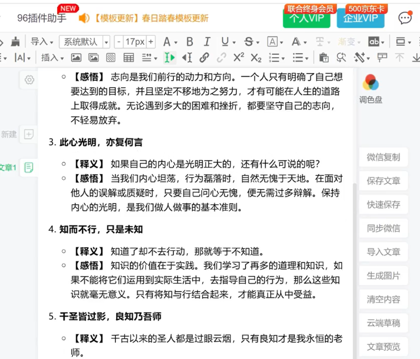
Task: Click the paste clipboard icon
Action: [x=324, y=58]
